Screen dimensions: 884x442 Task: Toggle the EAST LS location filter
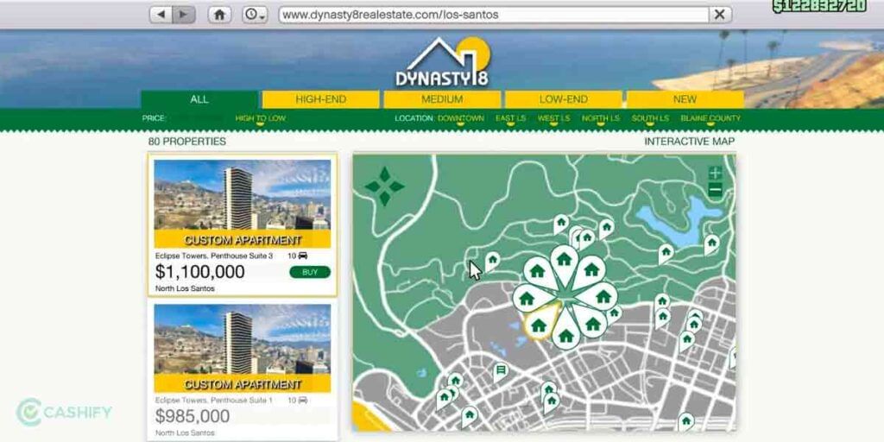coord(511,118)
